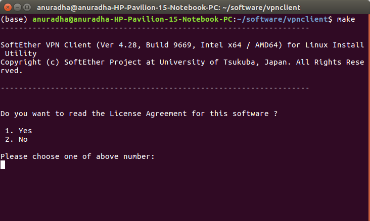Click the 'SoftEther VPN Client' version line
The image size is (370, 221).
182,45
